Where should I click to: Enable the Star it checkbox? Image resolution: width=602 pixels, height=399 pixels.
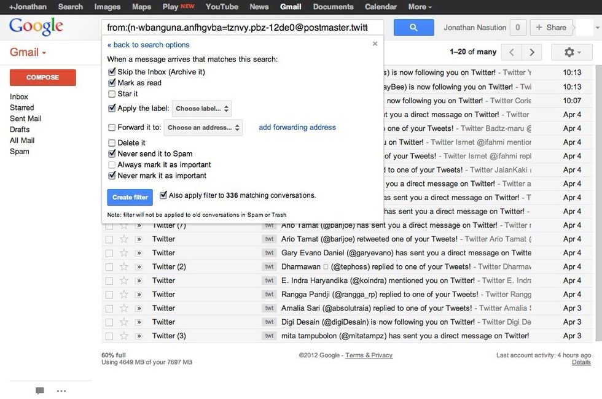(x=112, y=93)
